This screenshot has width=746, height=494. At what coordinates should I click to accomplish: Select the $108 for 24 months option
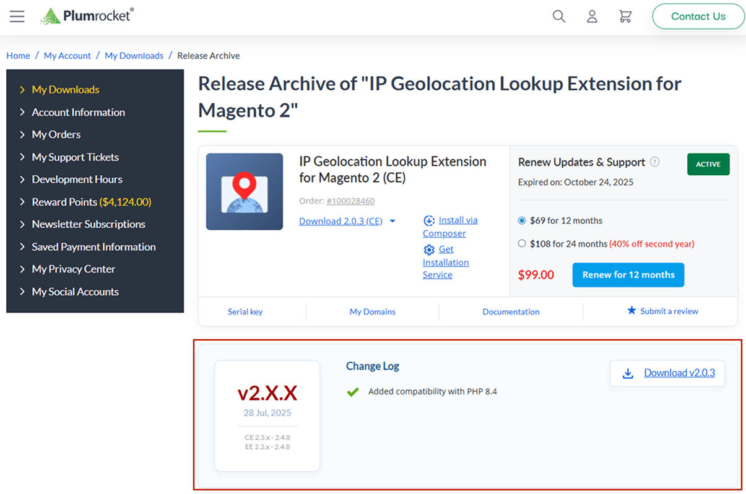pyautogui.click(x=522, y=243)
